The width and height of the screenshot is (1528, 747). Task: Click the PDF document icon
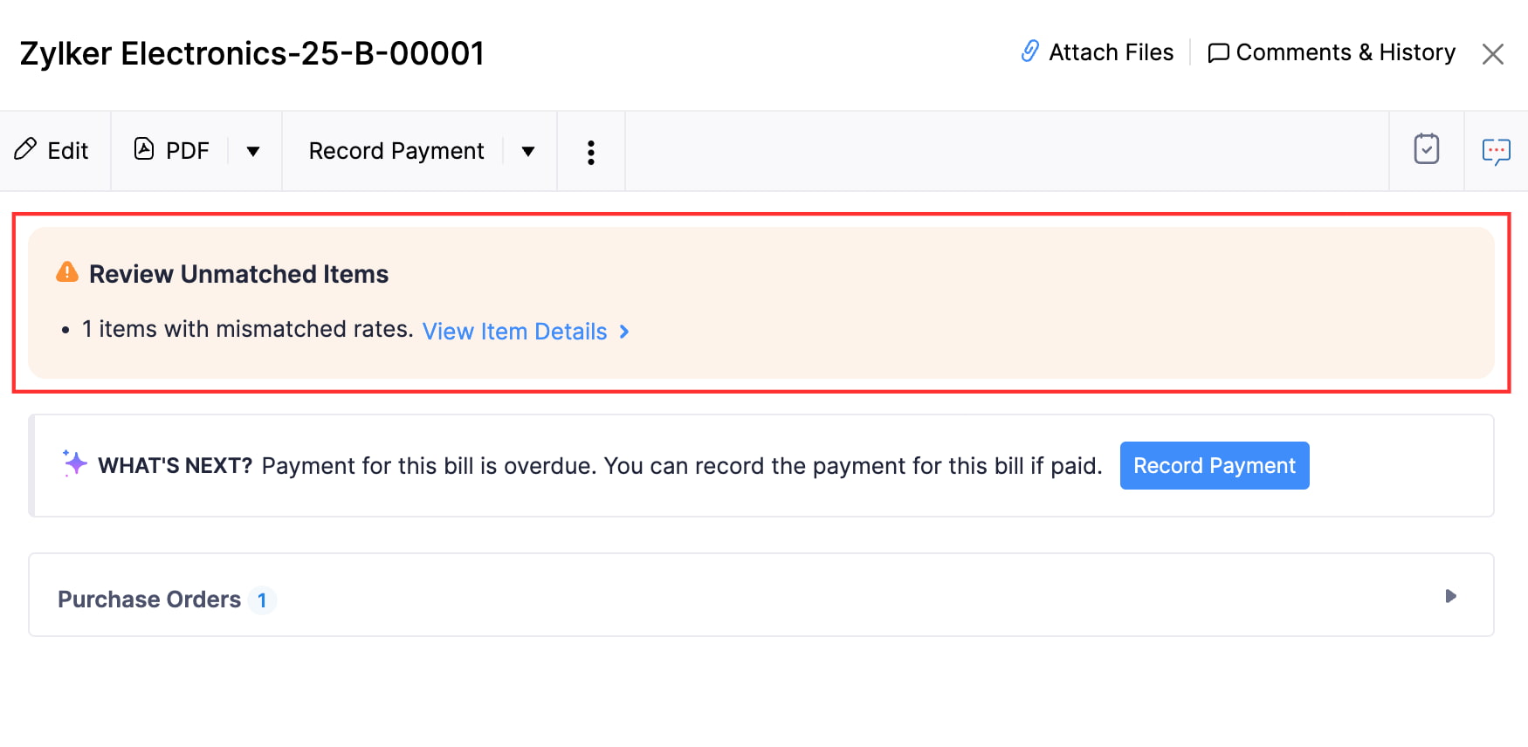pos(144,149)
